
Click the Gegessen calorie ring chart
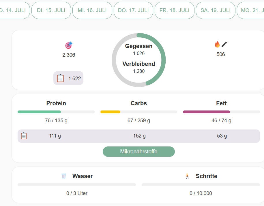[139, 60]
